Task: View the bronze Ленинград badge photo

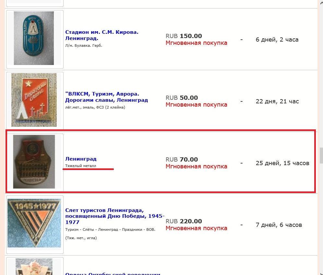Action: pyautogui.click(x=34, y=162)
